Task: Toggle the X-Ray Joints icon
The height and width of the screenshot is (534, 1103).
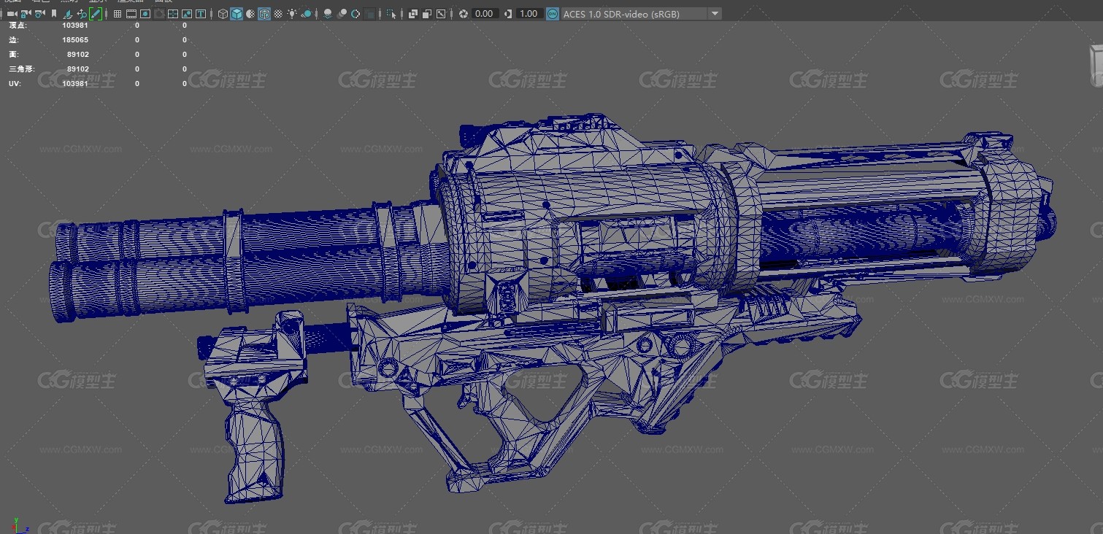Action: click(426, 14)
